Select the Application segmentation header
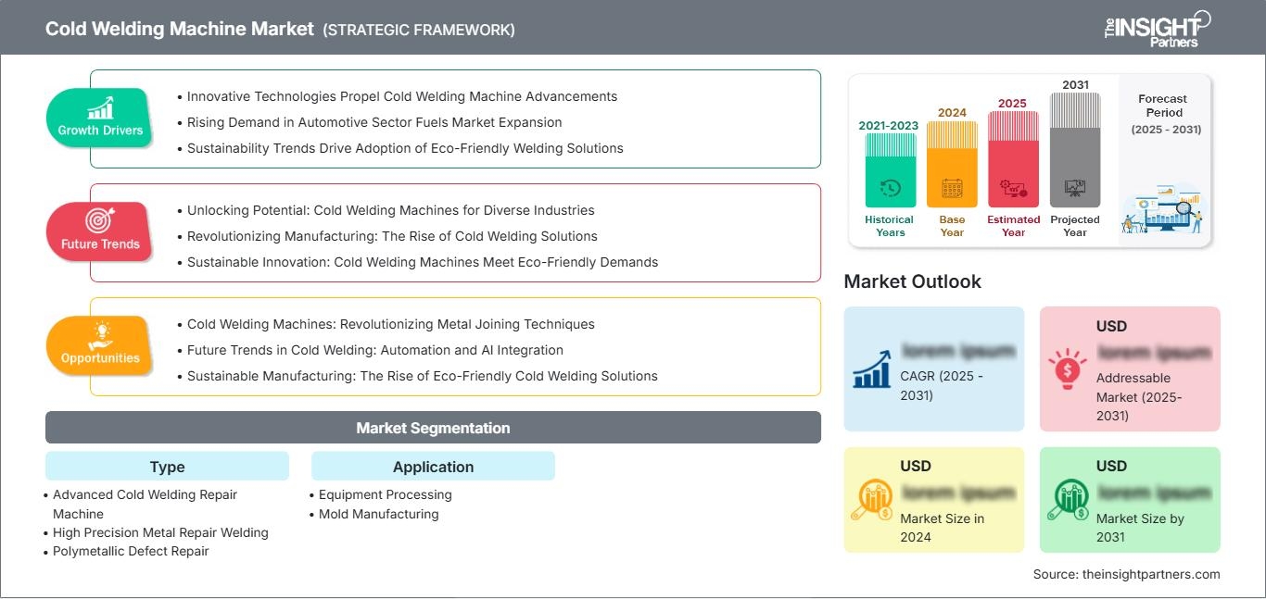The width and height of the screenshot is (1266, 599). click(x=433, y=467)
